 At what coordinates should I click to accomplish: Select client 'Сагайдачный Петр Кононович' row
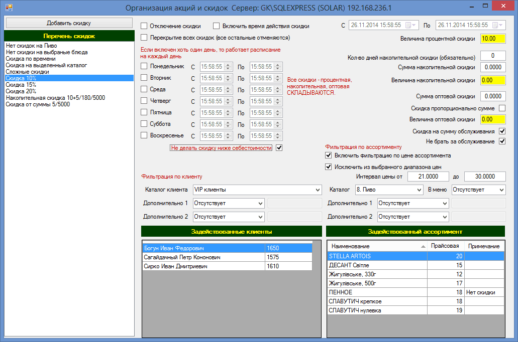[227, 257]
